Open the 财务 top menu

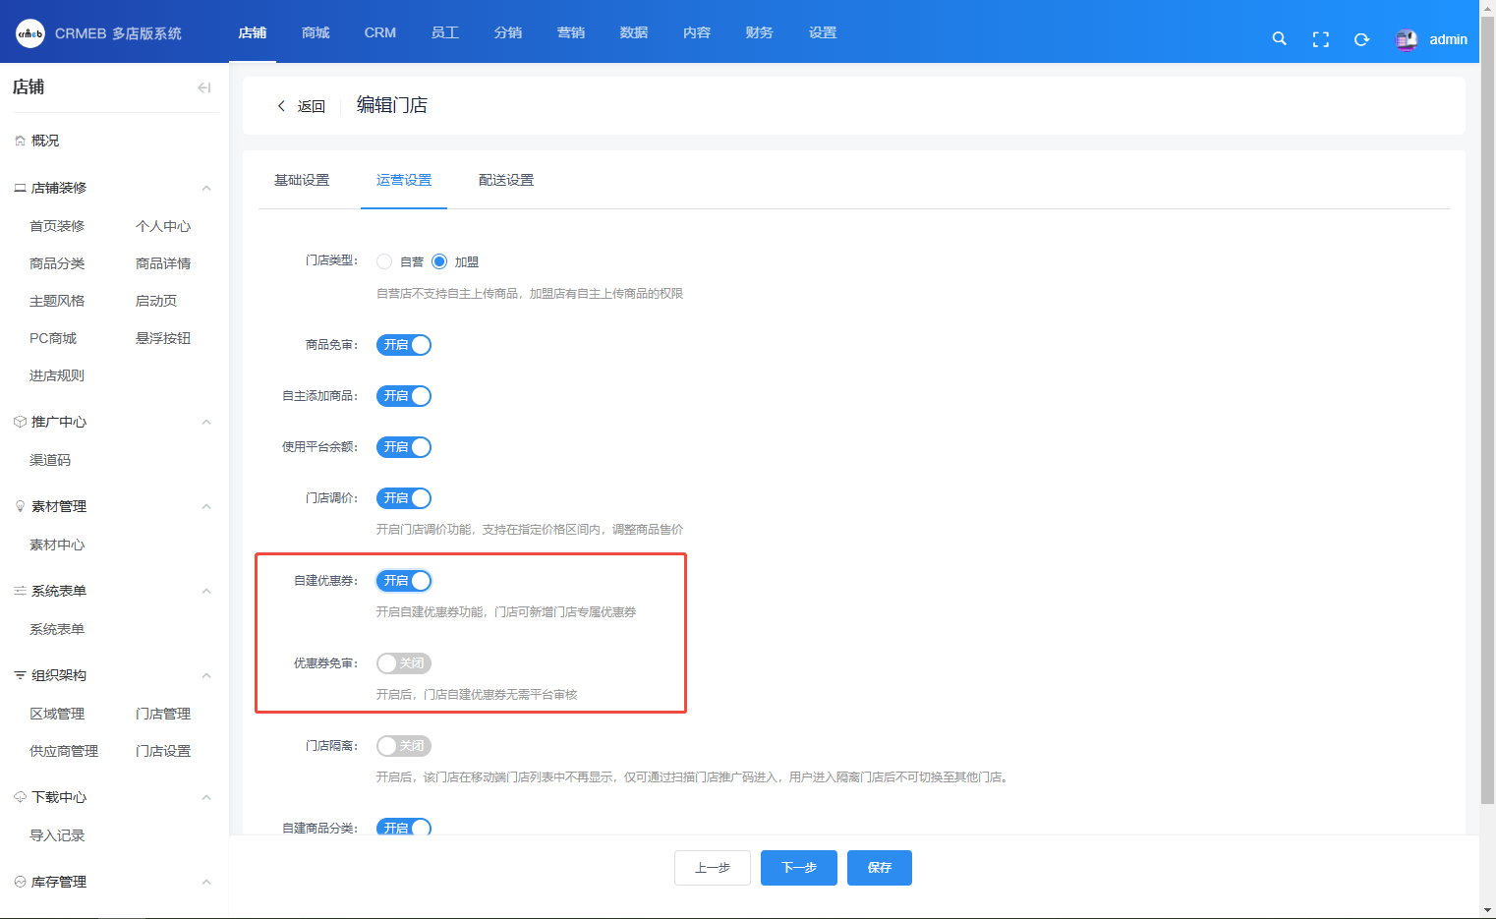pyautogui.click(x=760, y=32)
